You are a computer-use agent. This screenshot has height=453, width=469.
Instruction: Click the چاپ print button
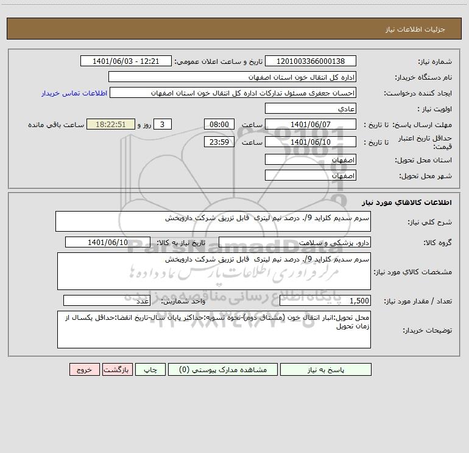150,369
